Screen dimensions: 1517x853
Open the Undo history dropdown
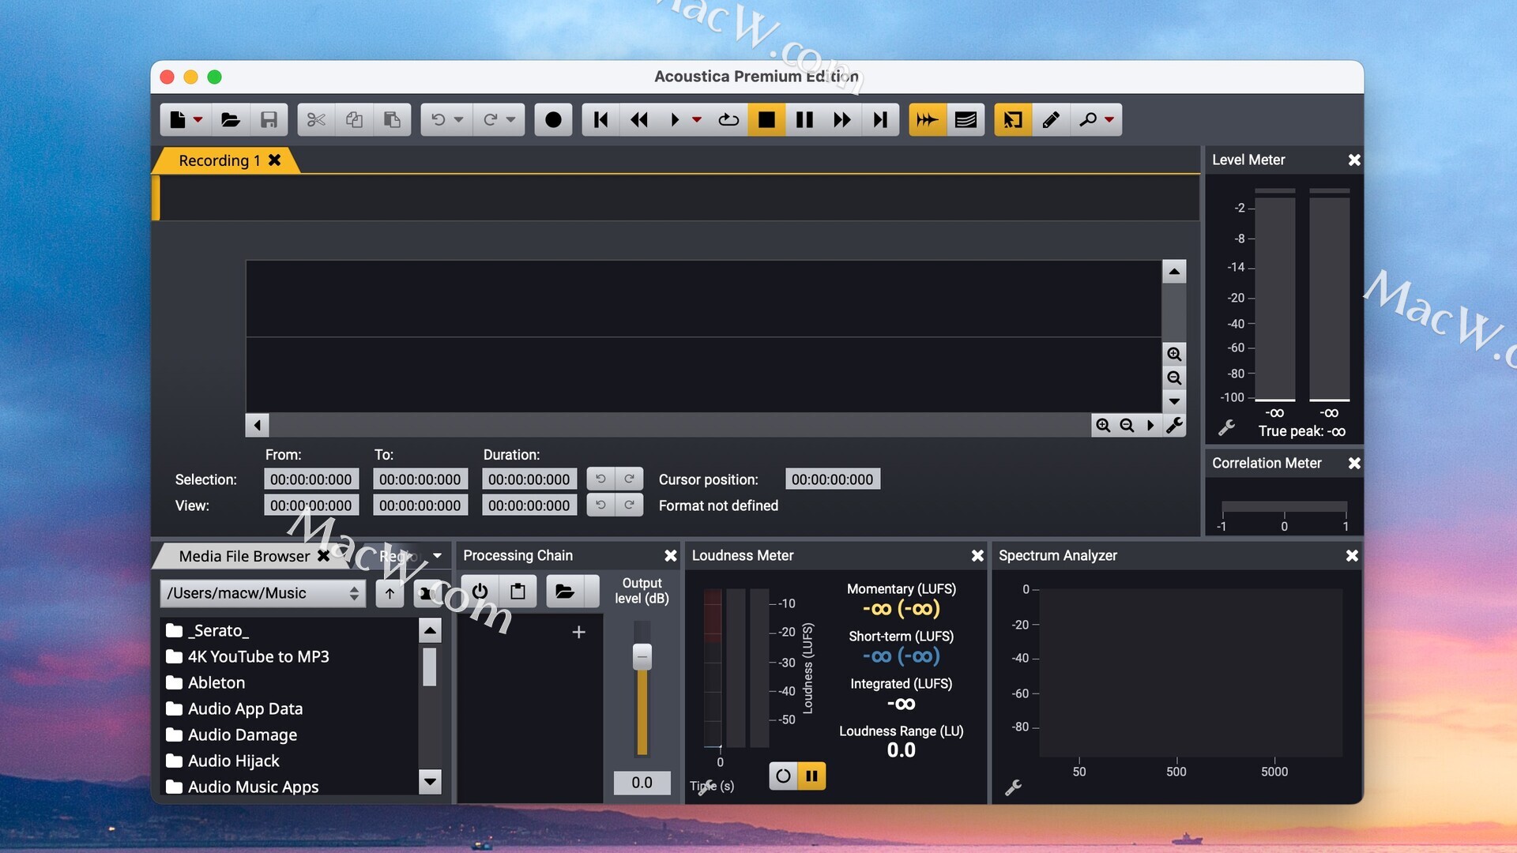click(x=458, y=120)
